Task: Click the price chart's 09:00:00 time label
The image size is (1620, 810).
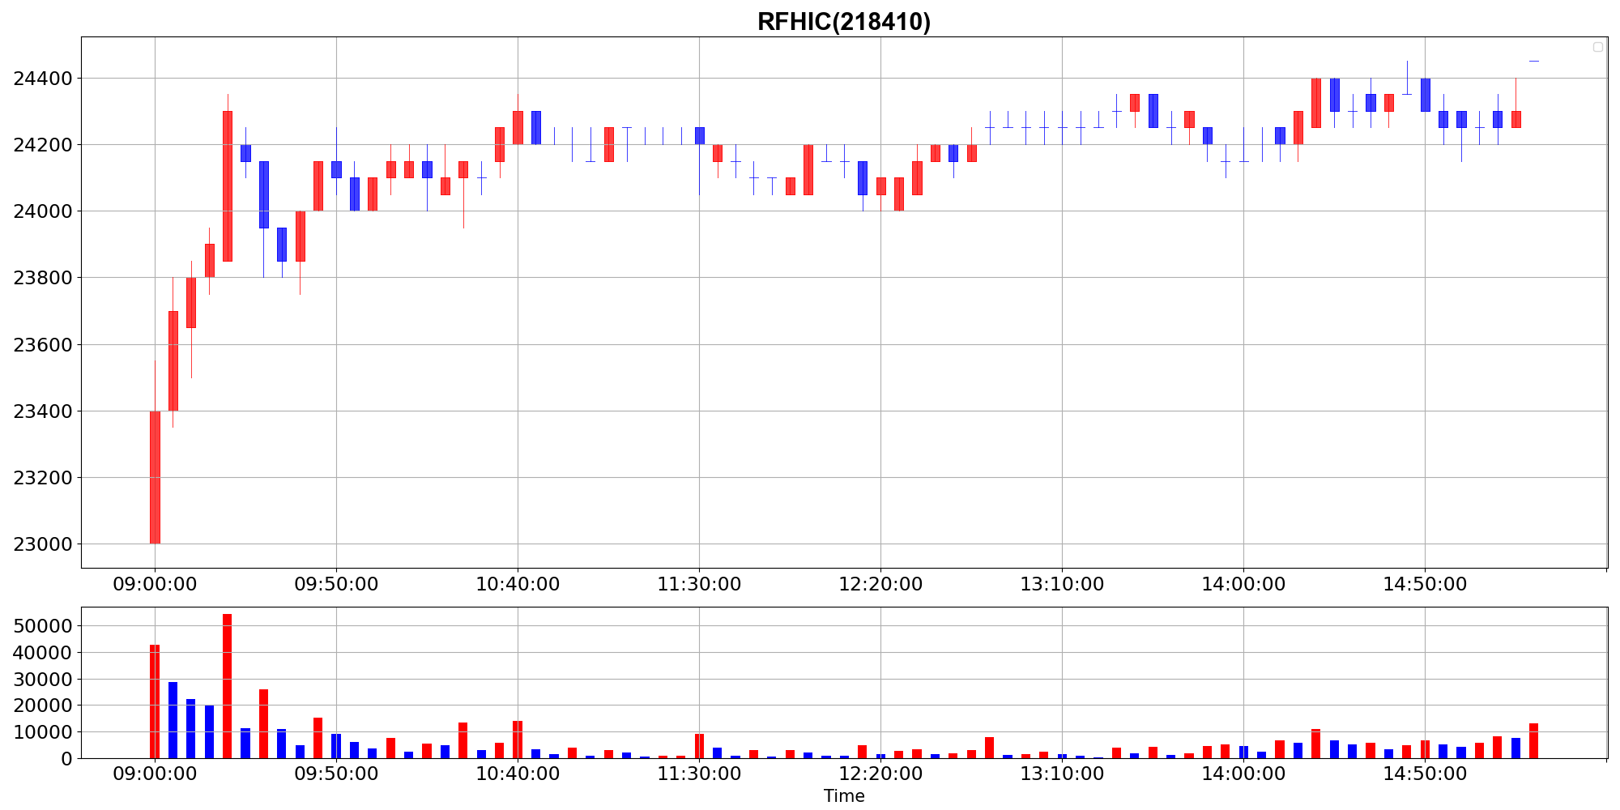Action: [x=155, y=584]
